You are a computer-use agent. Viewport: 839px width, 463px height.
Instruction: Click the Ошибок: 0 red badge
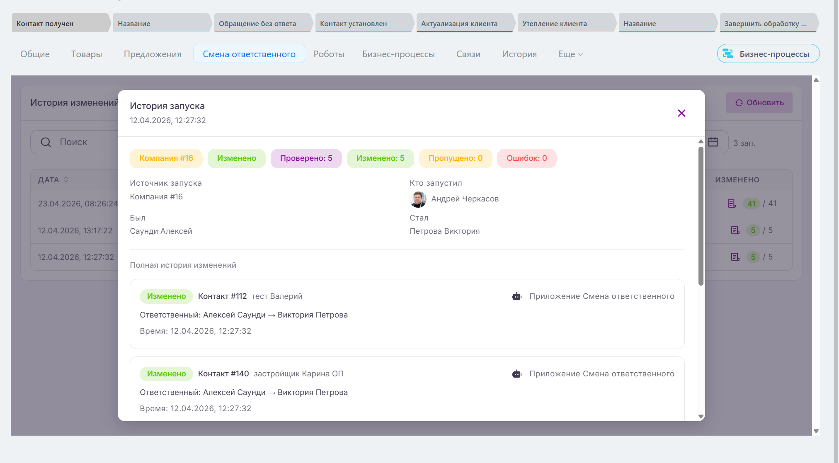pos(526,158)
